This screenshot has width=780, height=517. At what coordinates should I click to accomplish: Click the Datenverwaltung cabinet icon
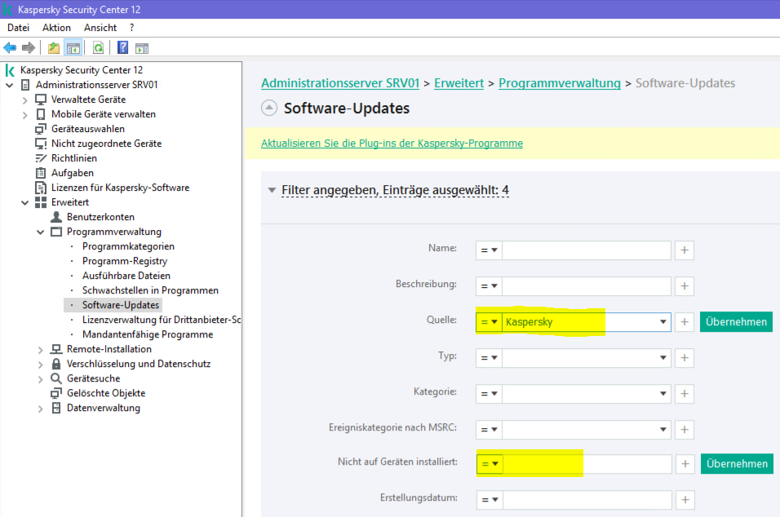pyautogui.click(x=56, y=408)
